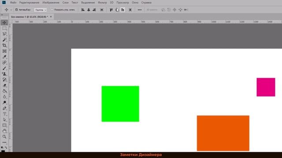Open more align options three-dots button

pyautogui.click(x=140, y=10)
